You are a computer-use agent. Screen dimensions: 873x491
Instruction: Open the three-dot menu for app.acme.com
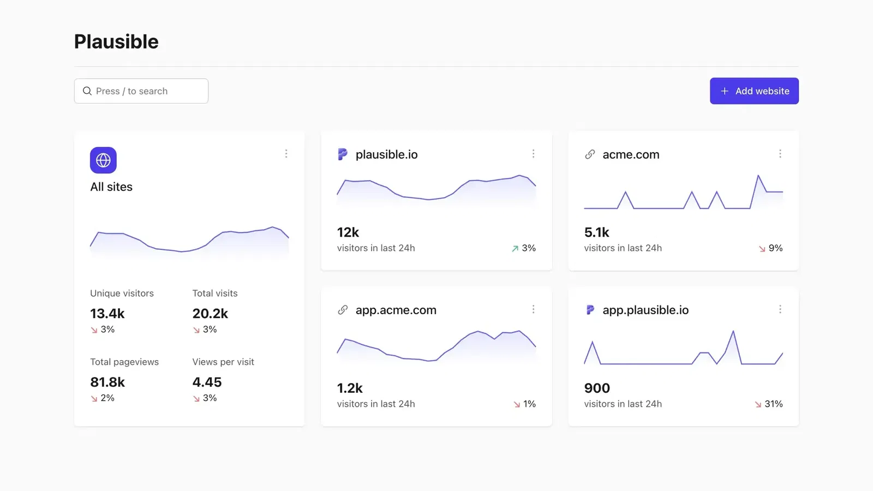click(534, 309)
